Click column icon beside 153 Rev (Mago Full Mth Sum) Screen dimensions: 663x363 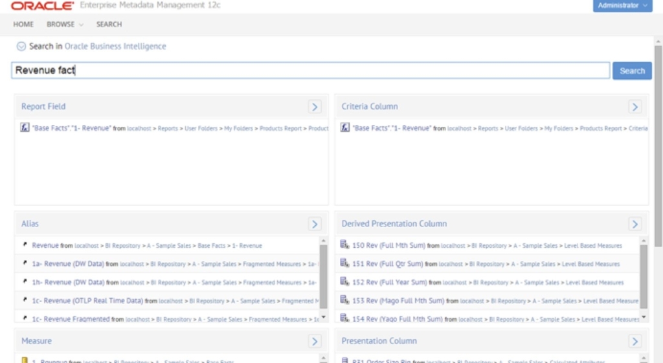click(x=344, y=300)
